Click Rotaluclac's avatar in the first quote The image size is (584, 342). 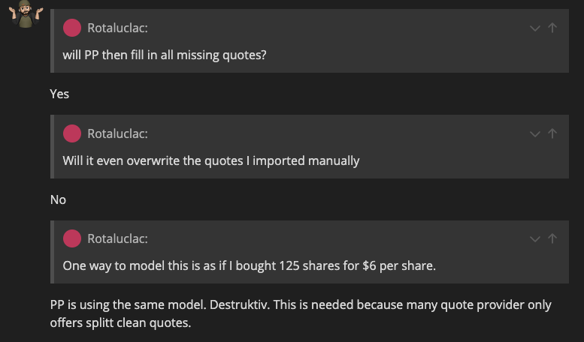click(72, 28)
